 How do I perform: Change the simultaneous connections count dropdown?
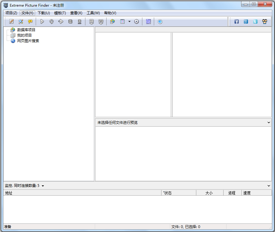point(42,186)
